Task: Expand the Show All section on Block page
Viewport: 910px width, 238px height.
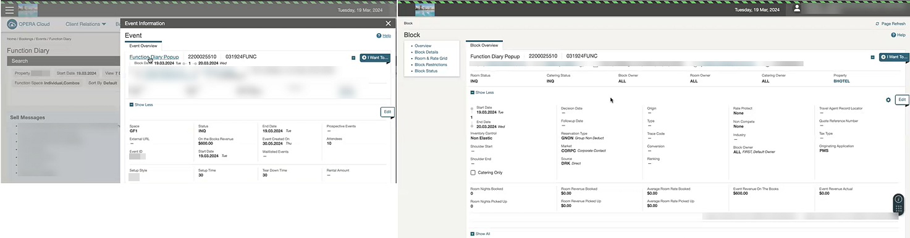Action: coord(481,234)
